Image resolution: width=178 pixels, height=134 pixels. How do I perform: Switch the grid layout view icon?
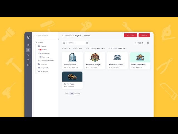point(148,43)
